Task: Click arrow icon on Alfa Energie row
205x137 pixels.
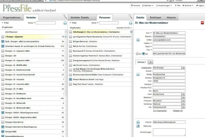Action: 131,32
